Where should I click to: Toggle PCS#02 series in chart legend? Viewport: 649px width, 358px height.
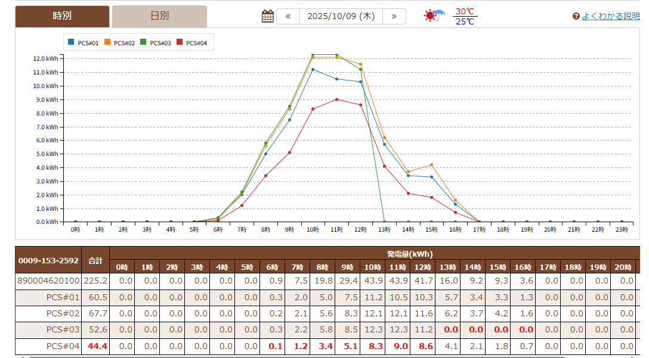point(119,43)
